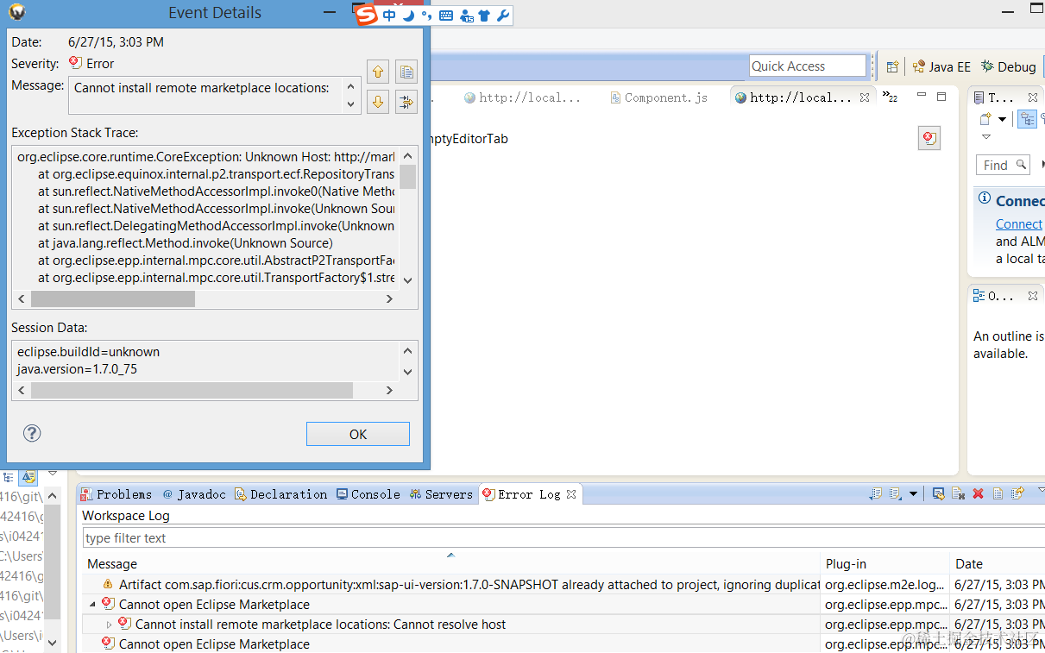Sort Error Log by Plug-in column
Viewport: 1045px width, 653px height.
pyautogui.click(x=884, y=563)
